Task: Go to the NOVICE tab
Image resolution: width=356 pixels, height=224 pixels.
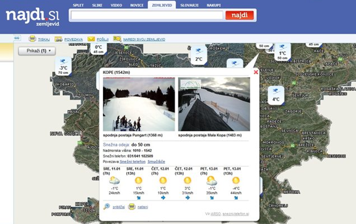Action: click(x=137, y=5)
